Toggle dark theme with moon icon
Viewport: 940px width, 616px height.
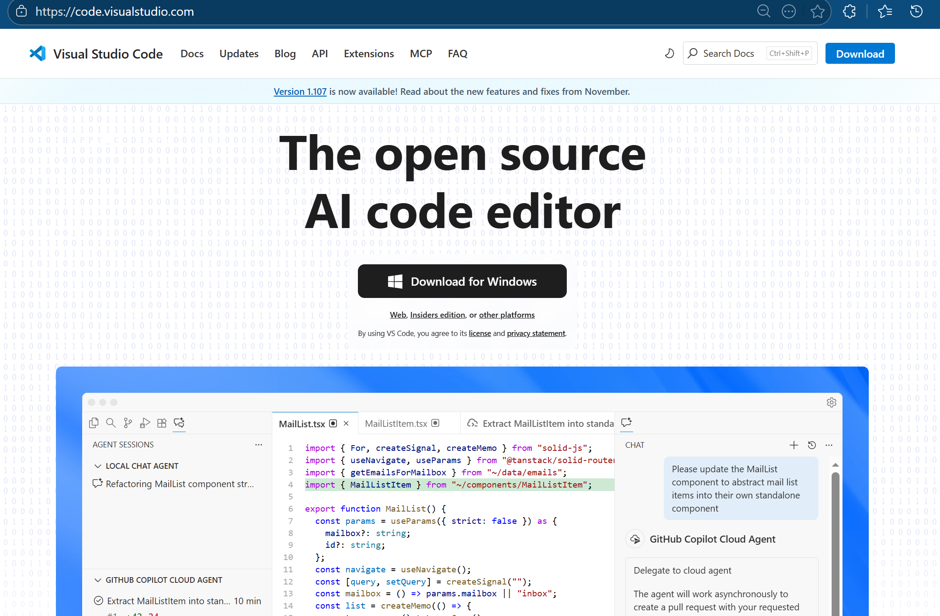[x=669, y=53]
